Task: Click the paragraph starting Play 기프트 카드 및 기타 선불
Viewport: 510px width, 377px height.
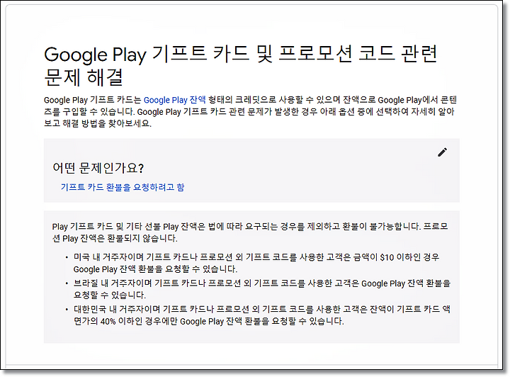Action: (250, 232)
